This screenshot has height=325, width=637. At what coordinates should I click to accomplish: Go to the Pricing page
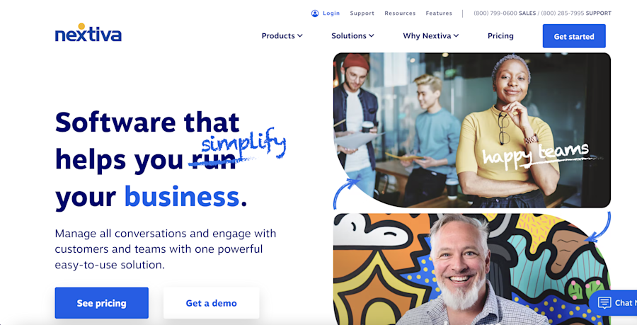(x=500, y=35)
